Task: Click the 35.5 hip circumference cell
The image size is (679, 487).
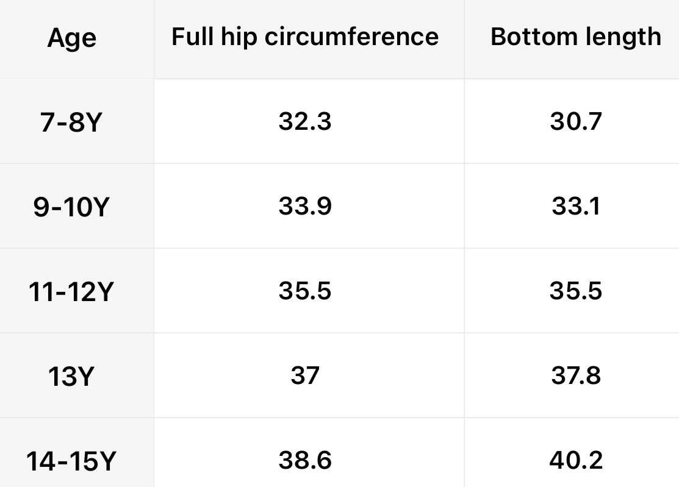Action: (305, 291)
